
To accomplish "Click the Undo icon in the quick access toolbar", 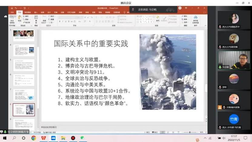I will click(15, 8).
